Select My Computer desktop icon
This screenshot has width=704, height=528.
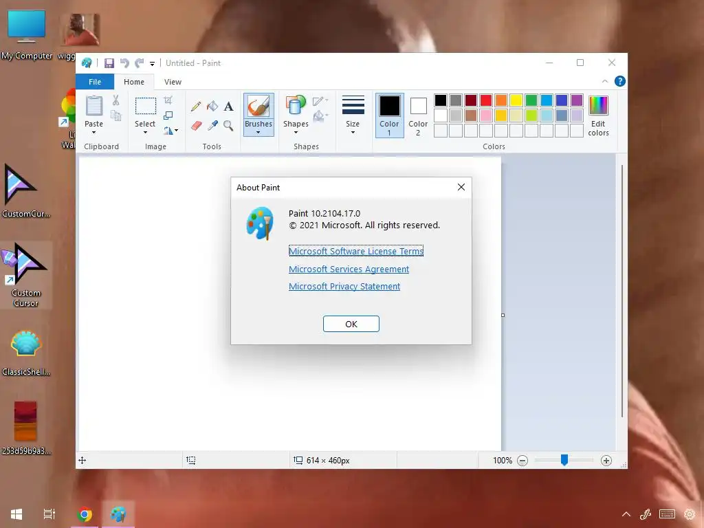(x=26, y=35)
